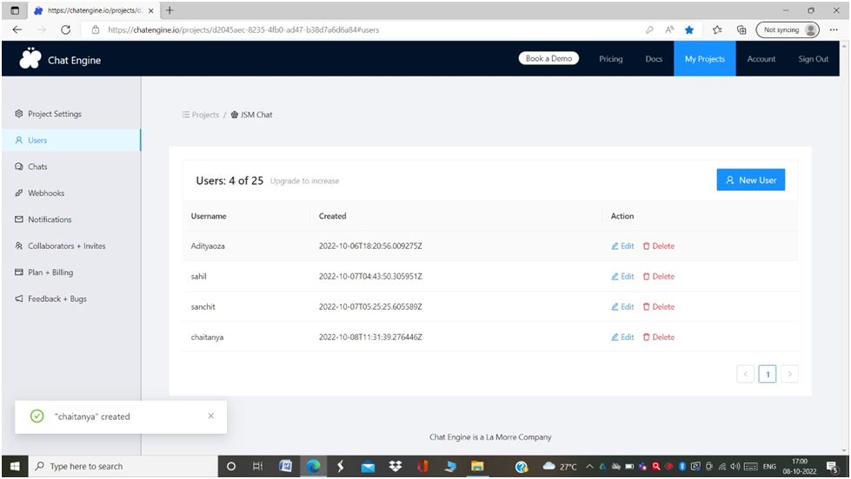Screen dimensions: 851x479
Task: Click the sanchit username cell
Action: [x=203, y=306]
